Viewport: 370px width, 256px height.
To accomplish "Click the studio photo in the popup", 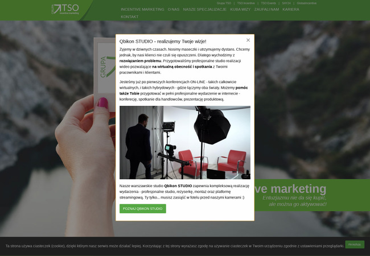I will [185, 142].
